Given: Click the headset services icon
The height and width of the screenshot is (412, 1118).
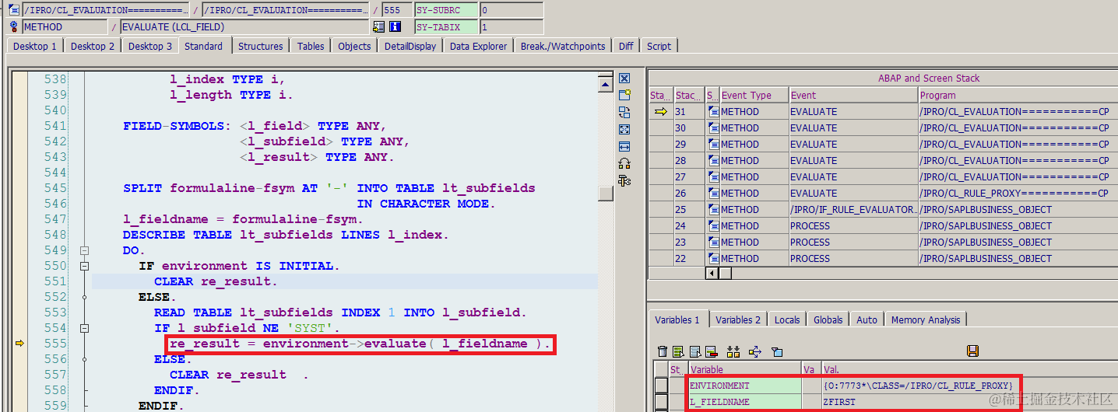Looking at the screenshot, I should [x=624, y=163].
